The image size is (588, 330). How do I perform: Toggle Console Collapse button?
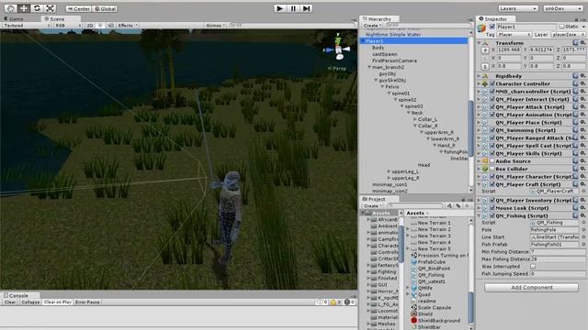click(x=30, y=302)
